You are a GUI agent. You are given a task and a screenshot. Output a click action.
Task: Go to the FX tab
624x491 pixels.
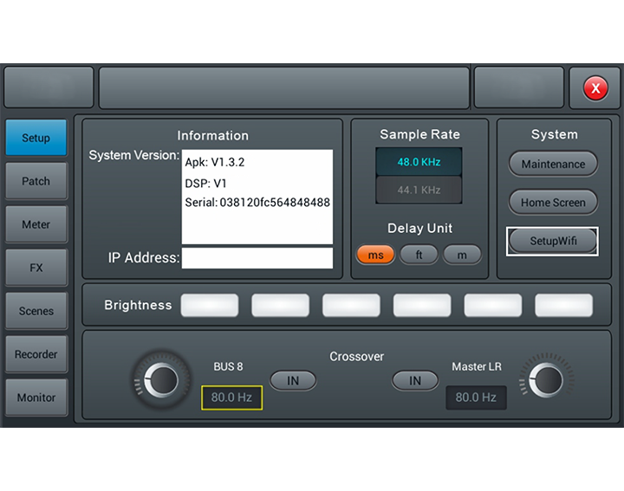pyautogui.click(x=36, y=268)
